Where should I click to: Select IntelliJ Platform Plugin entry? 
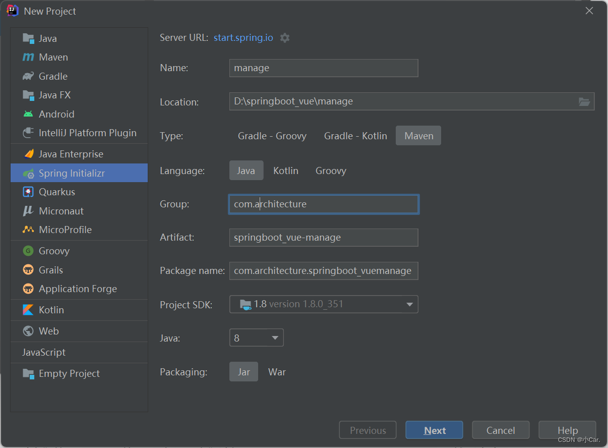79,133
